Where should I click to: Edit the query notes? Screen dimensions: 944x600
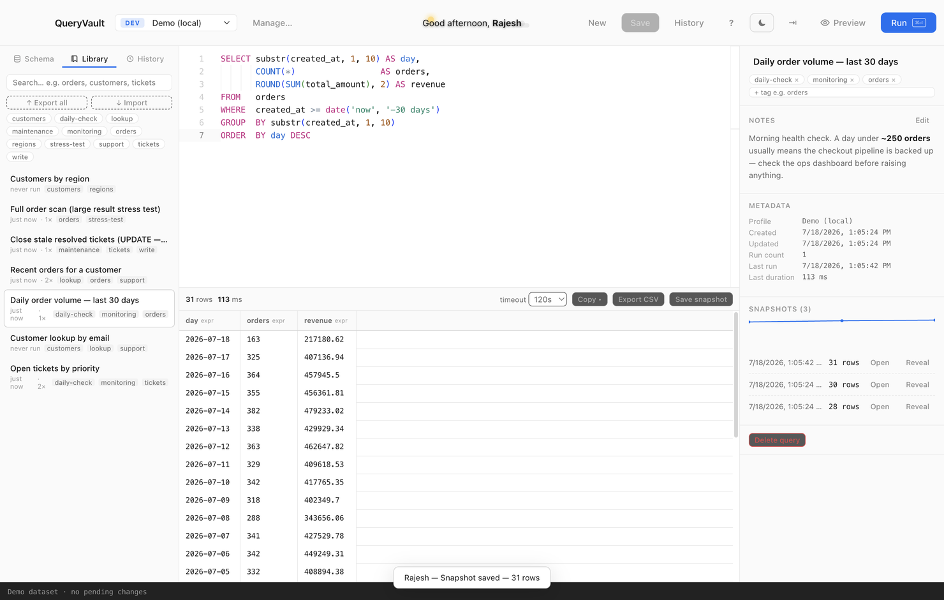click(x=922, y=121)
